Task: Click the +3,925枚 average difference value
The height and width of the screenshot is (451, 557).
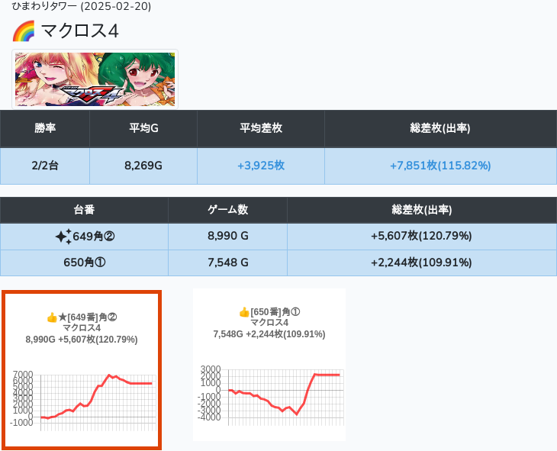Action: (x=261, y=166)
